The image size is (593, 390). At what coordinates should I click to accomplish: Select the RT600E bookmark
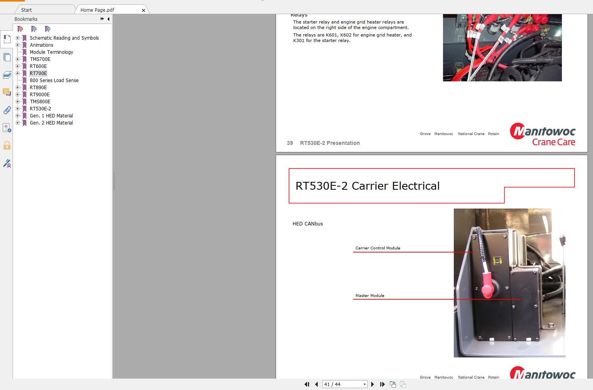pyautogui.click(x=38, y=66)
